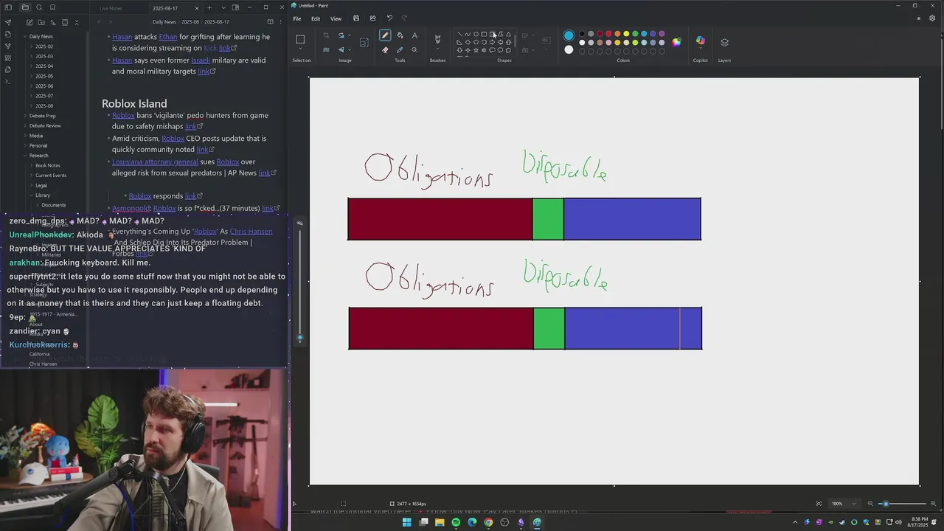
Task: Select the 2025-08-17 tab
Action: pos(165,8)
